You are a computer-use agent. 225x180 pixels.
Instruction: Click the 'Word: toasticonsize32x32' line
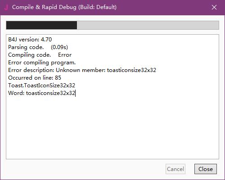coord(41,93)
